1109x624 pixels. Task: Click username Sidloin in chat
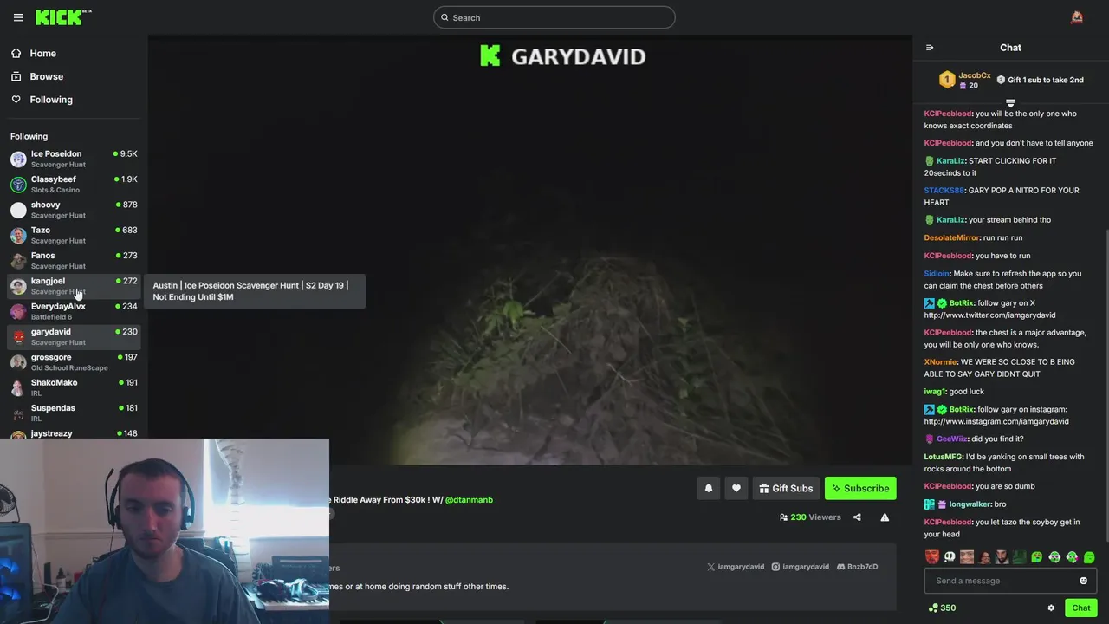[x=937, y=274]
